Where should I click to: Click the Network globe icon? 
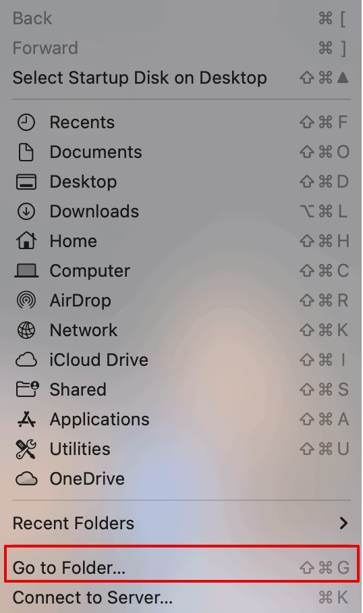tap(26, 330)
